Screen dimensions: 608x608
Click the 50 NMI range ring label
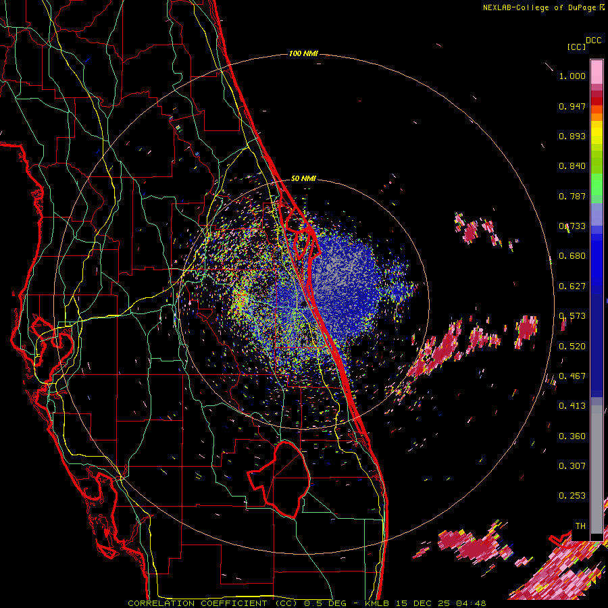pos(303,178)
